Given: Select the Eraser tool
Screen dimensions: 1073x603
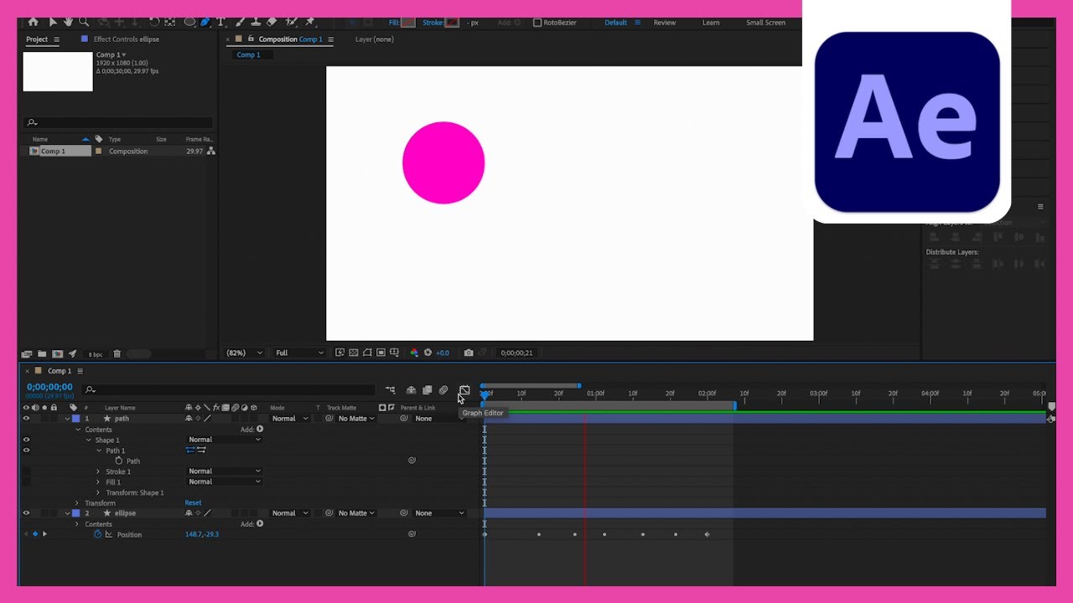Looking at the screenshot, I should click(271, 22).
